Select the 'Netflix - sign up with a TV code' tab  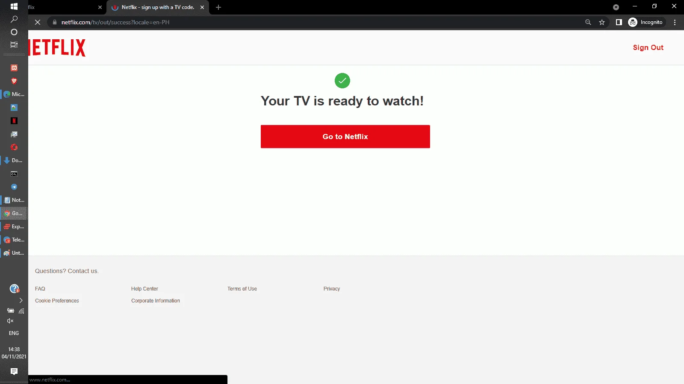158,7
